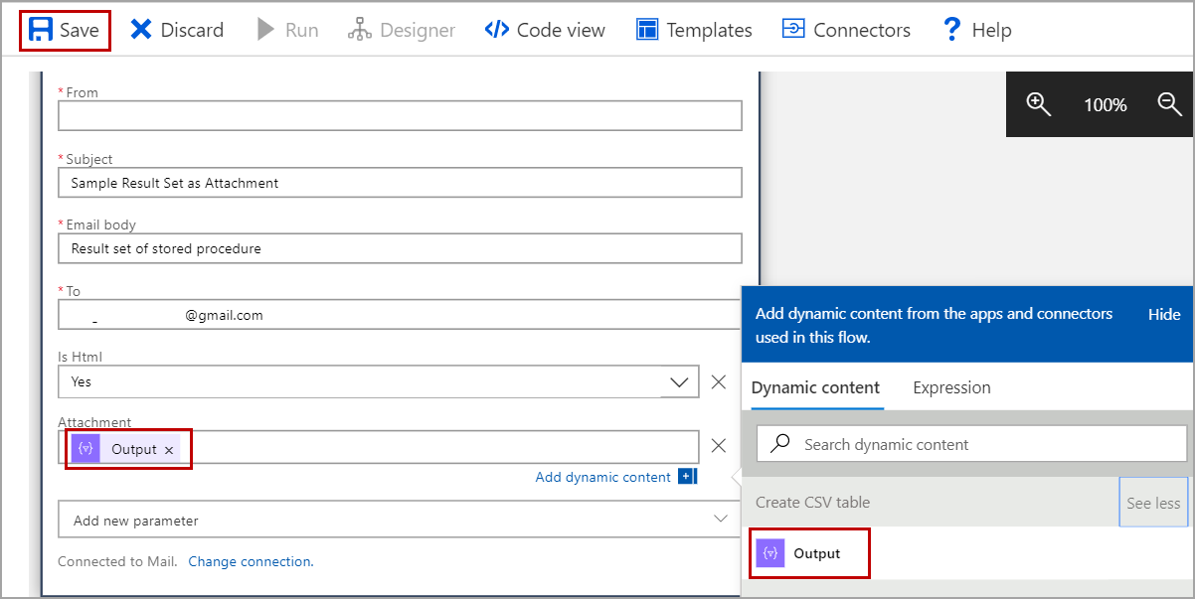Switch to the Expression tab
Screen dimensions: 1195x599
click(951, 387)
